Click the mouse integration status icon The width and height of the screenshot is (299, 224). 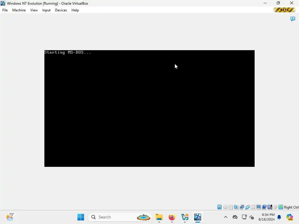[275, 207]
